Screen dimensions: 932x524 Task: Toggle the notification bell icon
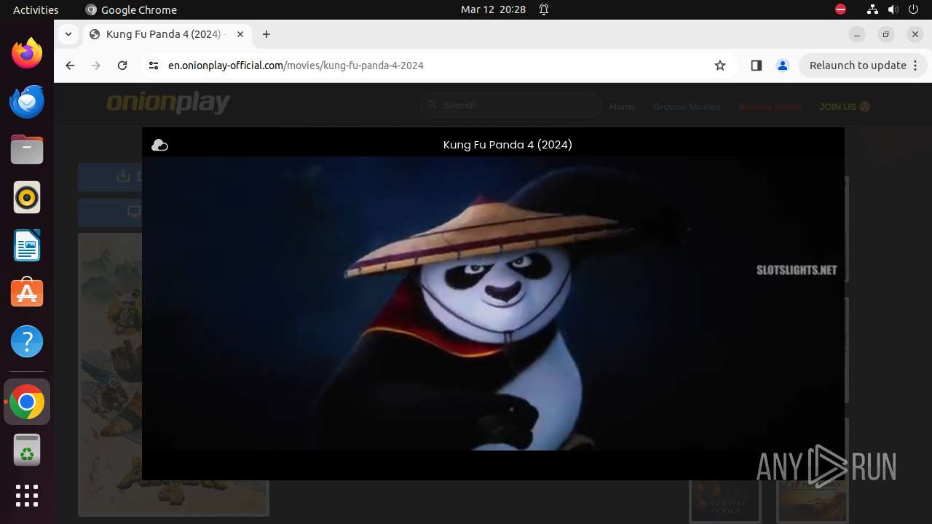[544, 9]
